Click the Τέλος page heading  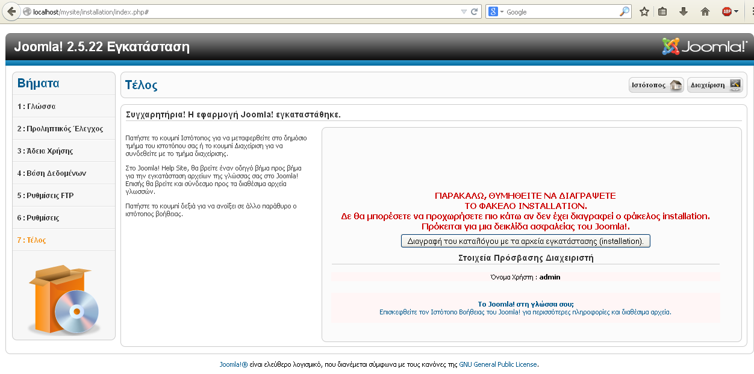tap(142, 85)
